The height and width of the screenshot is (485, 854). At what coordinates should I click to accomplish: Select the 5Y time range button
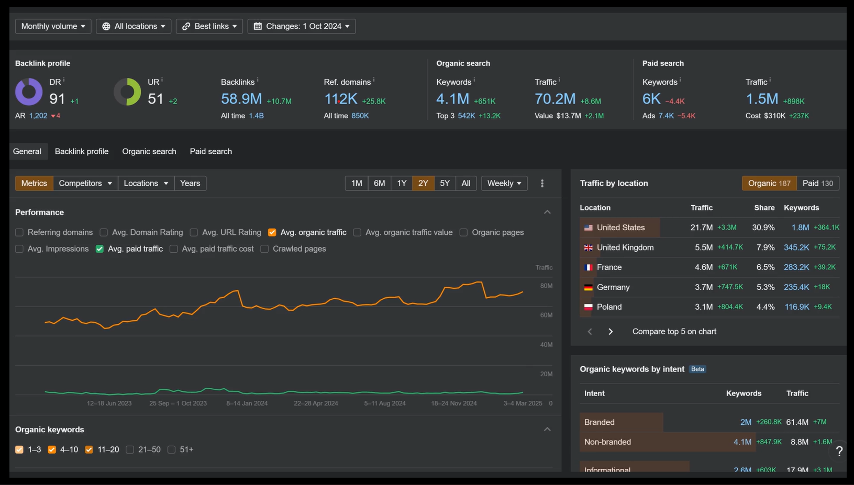click(445, 183)
